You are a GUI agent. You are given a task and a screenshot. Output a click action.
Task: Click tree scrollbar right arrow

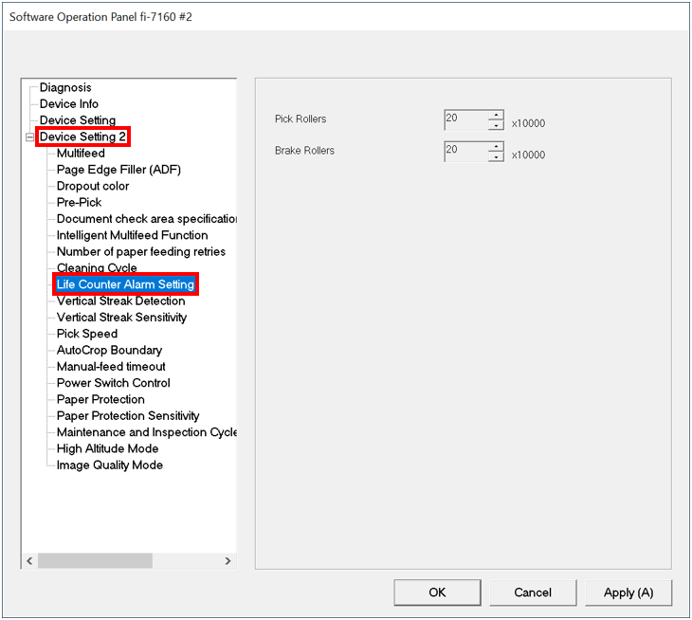228,561
